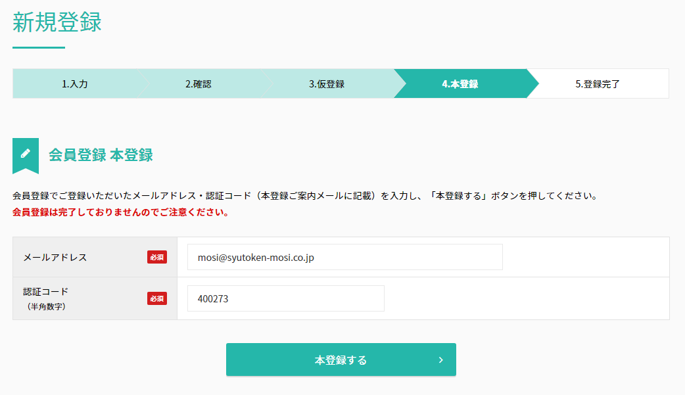Select the active 4.本登録 step

point(460,84)
